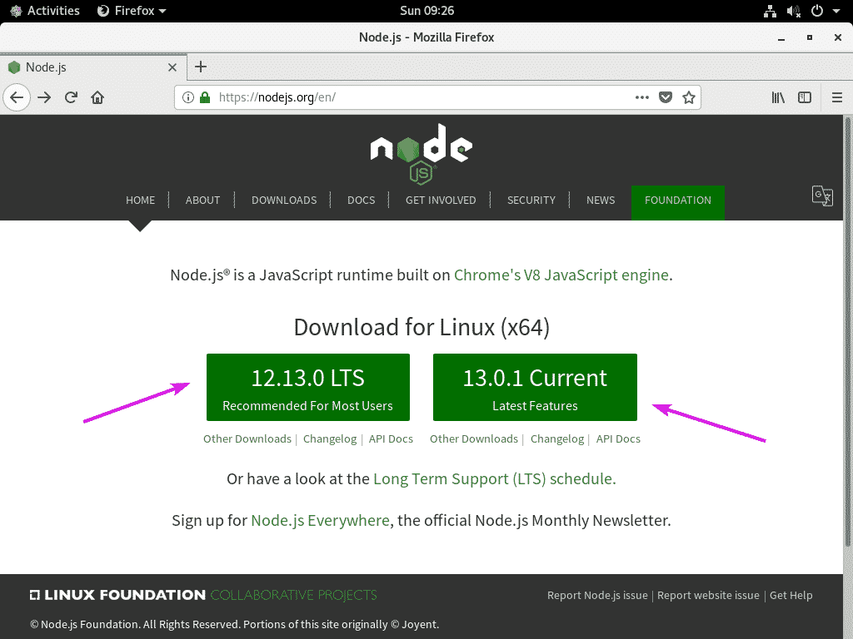853x639 pixels.
Task: Open a new tab with plus button
Action: coord(201,67)
